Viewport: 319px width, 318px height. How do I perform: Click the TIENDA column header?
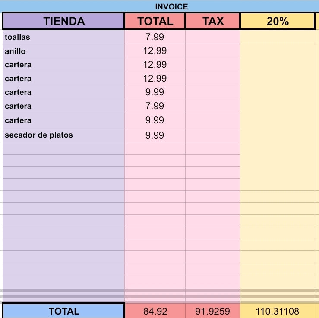point(64,21)
